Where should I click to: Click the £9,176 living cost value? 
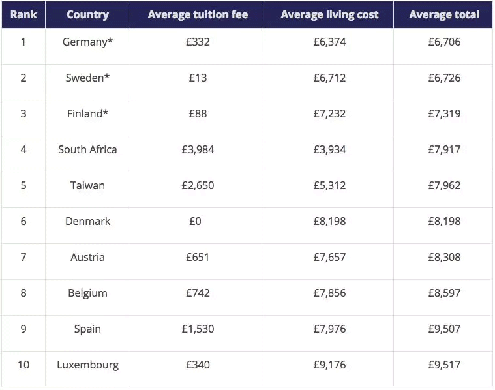click(329, 365)
